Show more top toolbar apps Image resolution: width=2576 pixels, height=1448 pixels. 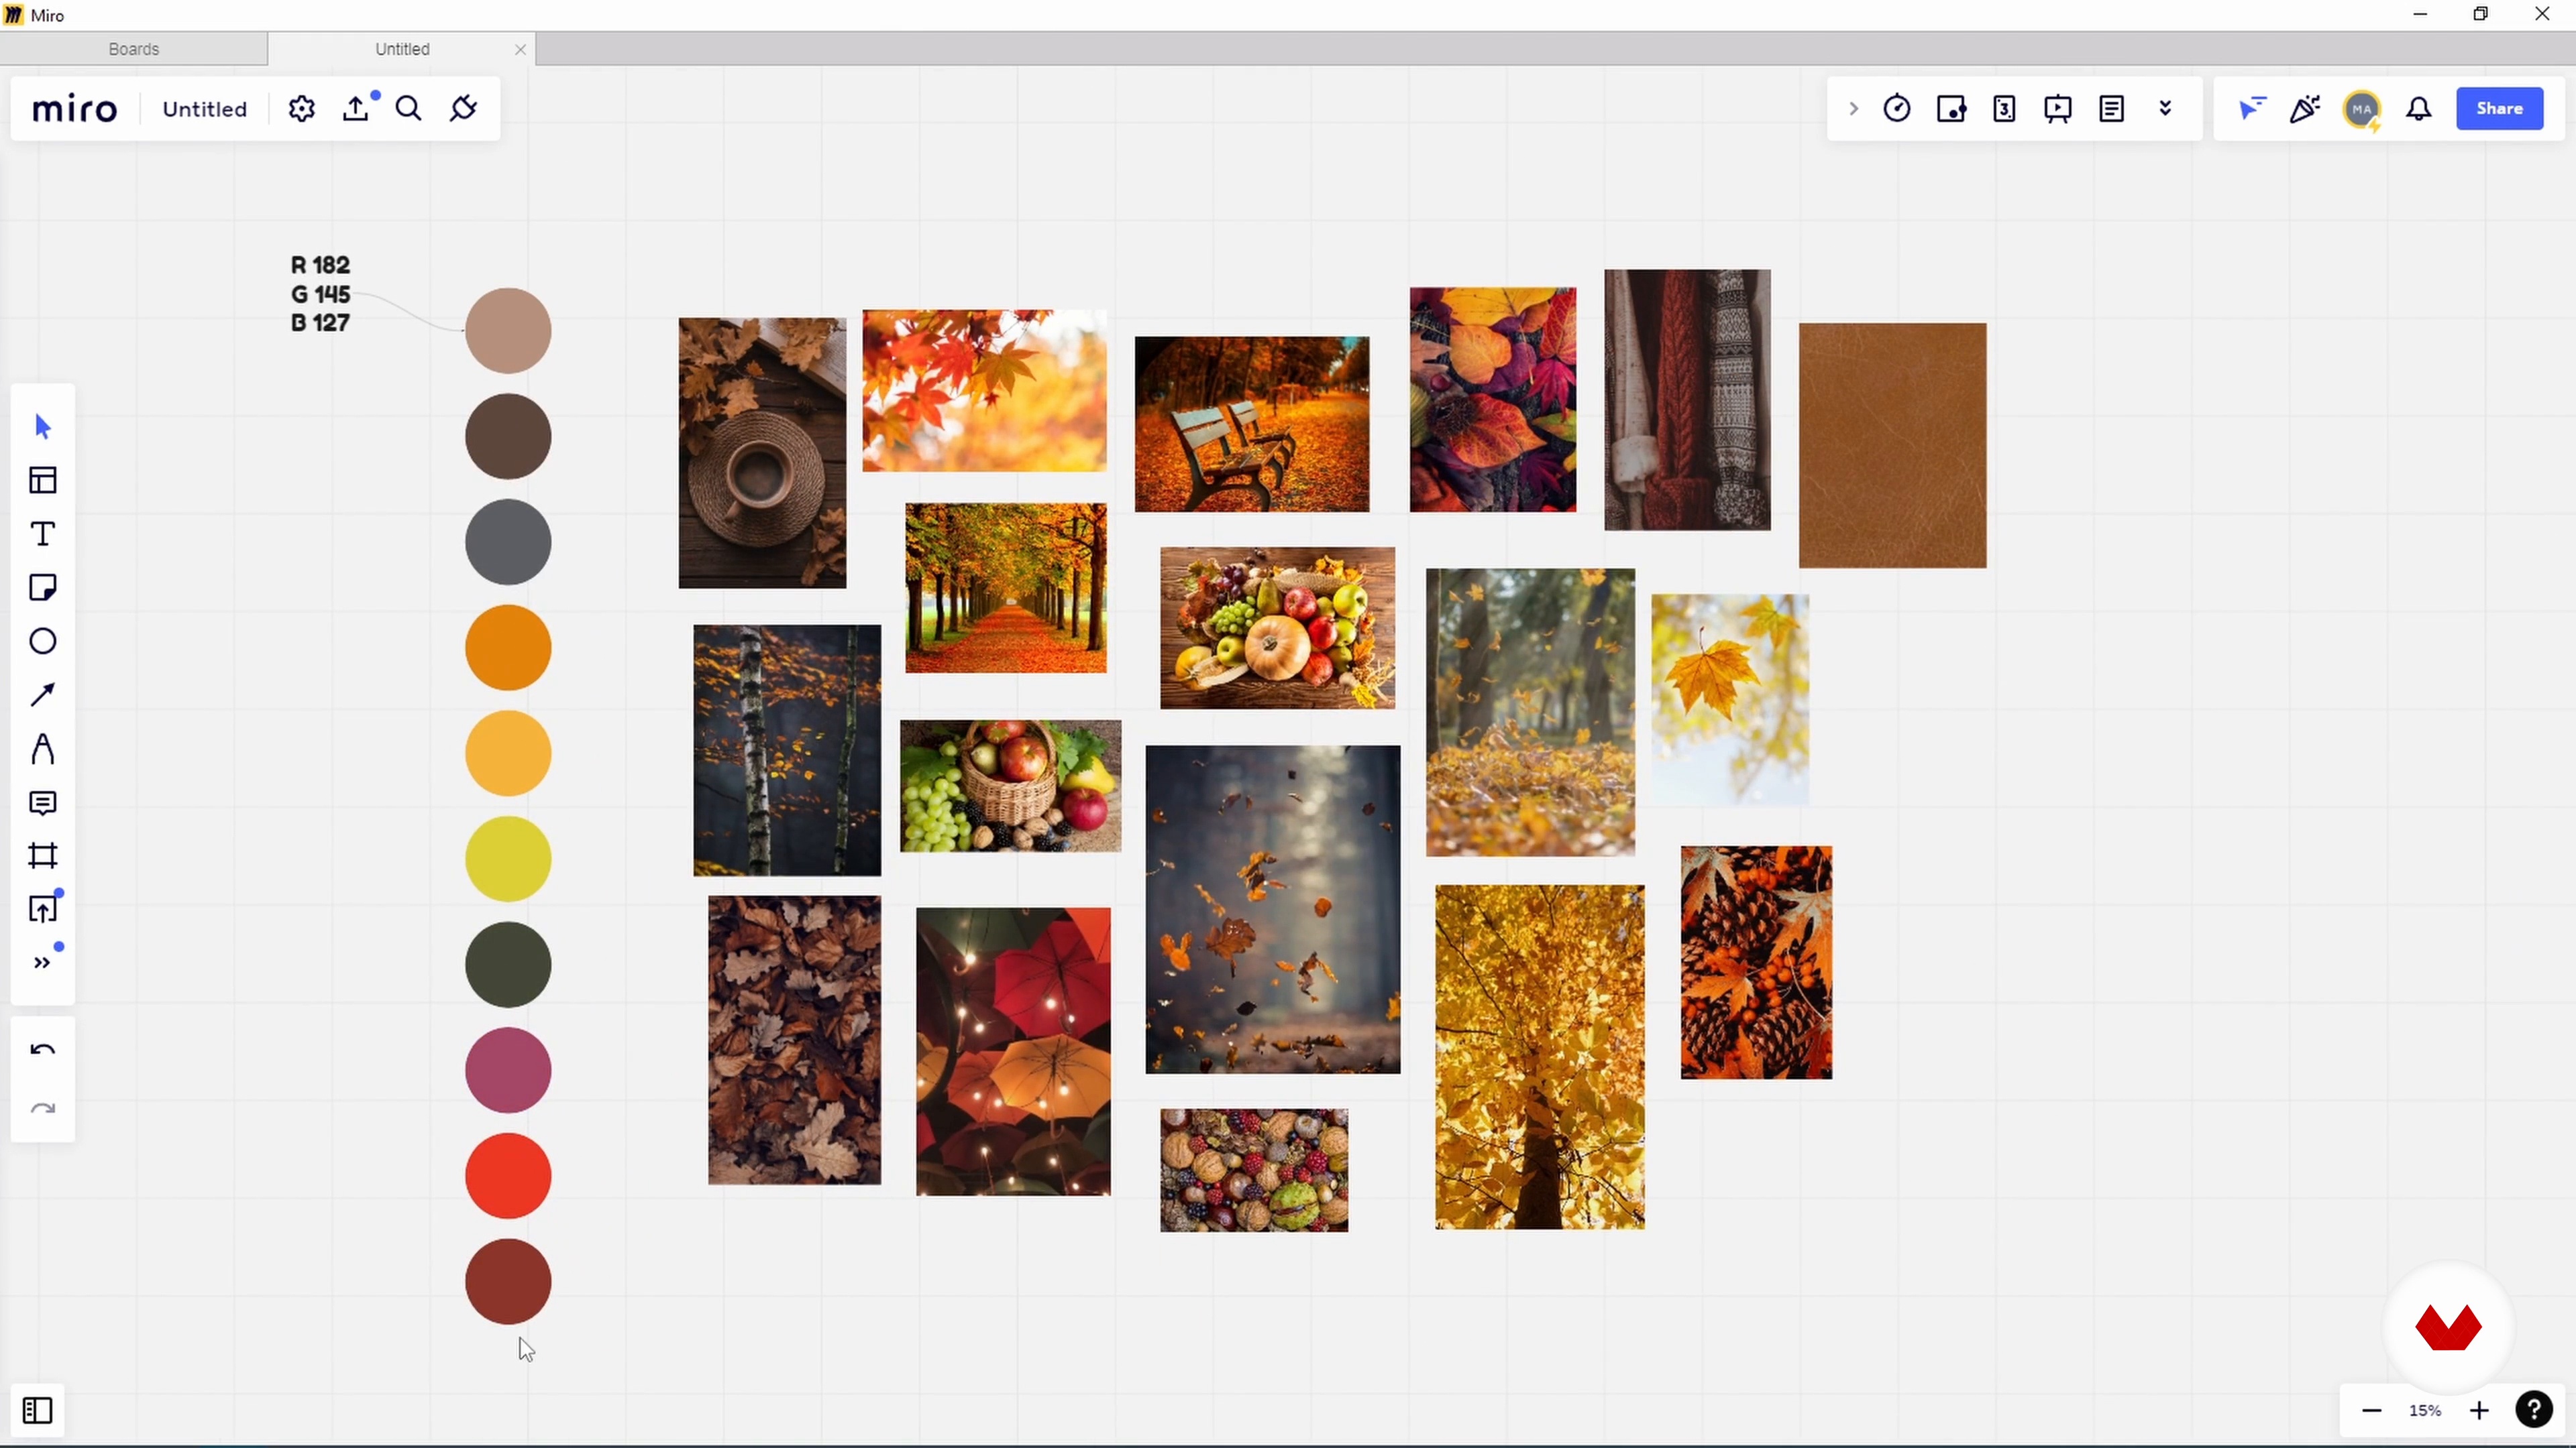(x=2165, y=108)
